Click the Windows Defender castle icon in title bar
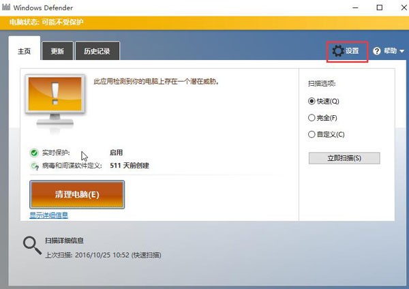The image size is (409, 289). [x=6, y=7]
